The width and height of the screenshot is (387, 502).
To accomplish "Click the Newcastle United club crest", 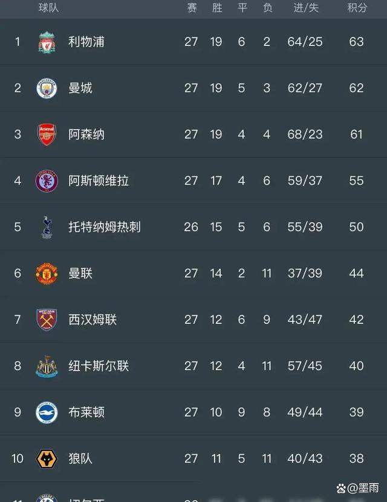I will [x=47, y=366].
